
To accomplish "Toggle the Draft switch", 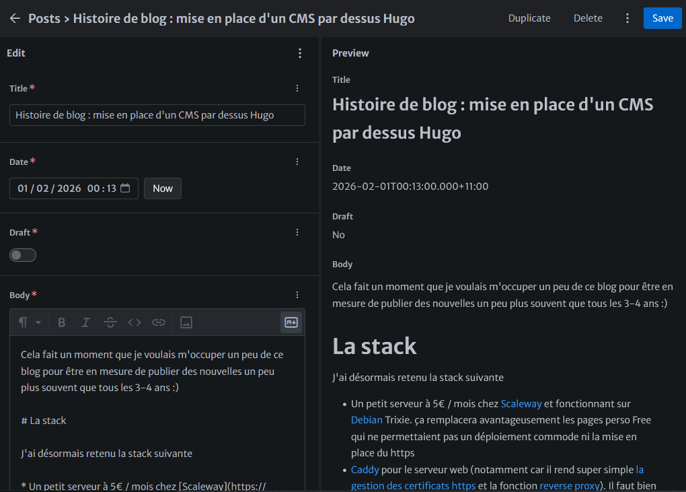I will pyautogui.click(x=23, y=255).
